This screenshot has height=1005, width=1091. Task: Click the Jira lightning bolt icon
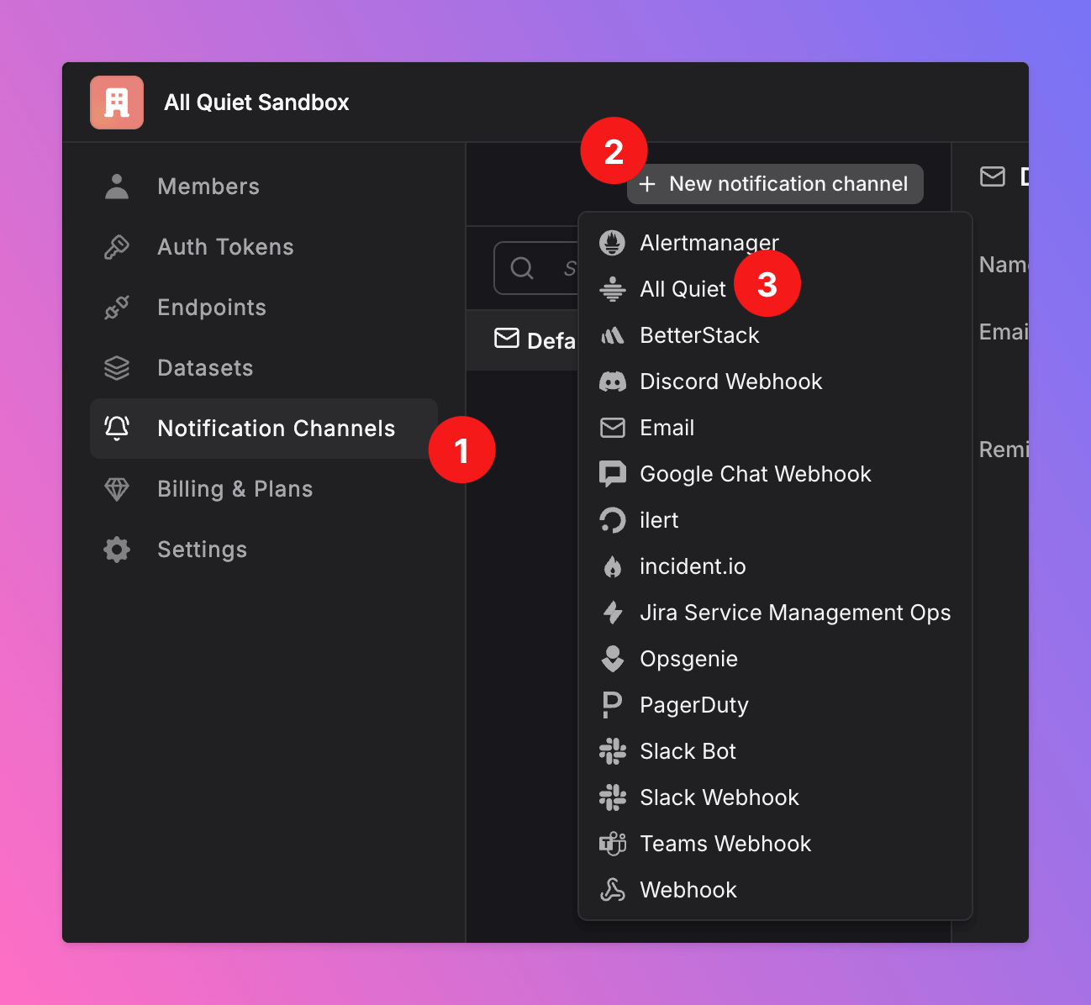coord(613,613)
